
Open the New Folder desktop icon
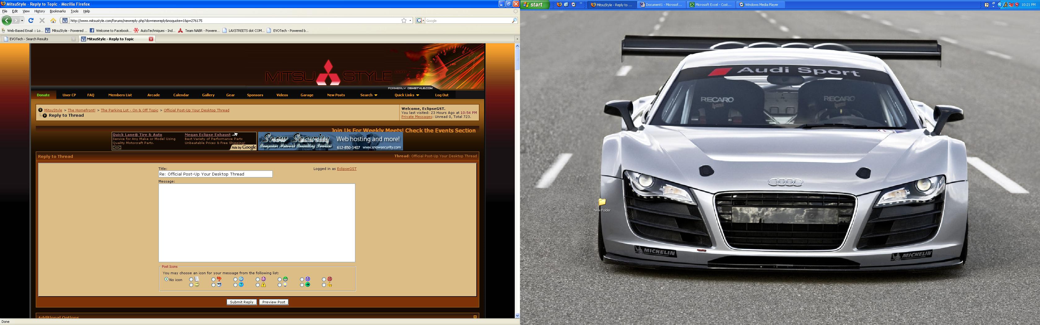(602, 202)
